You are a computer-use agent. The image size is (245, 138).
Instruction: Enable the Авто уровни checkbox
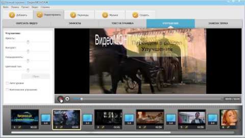7,83
